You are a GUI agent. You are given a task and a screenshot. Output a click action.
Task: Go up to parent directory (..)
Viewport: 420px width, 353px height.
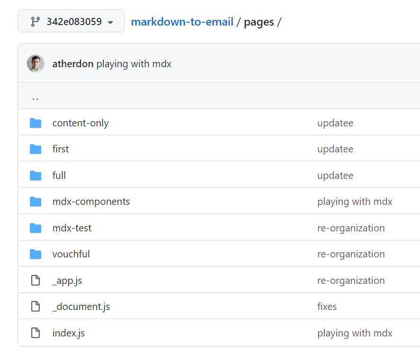tap(36, 99)
